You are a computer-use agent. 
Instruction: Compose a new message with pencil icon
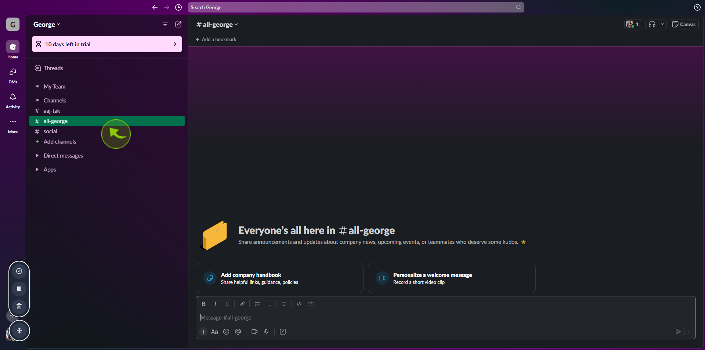click(x=178, y=24)
